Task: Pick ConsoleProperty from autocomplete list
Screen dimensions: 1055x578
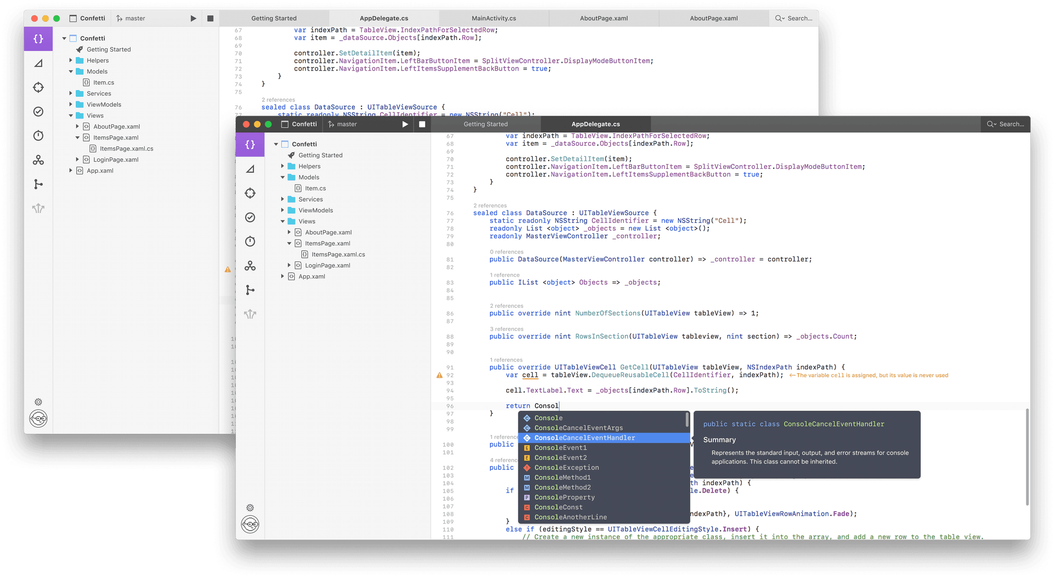Action: (x=603, y=497)
